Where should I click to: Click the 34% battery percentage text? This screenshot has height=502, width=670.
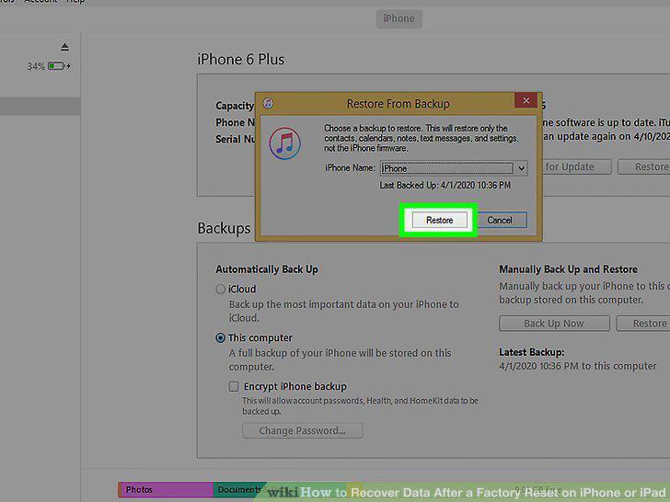pyautogui.click(x=36, y=66)
